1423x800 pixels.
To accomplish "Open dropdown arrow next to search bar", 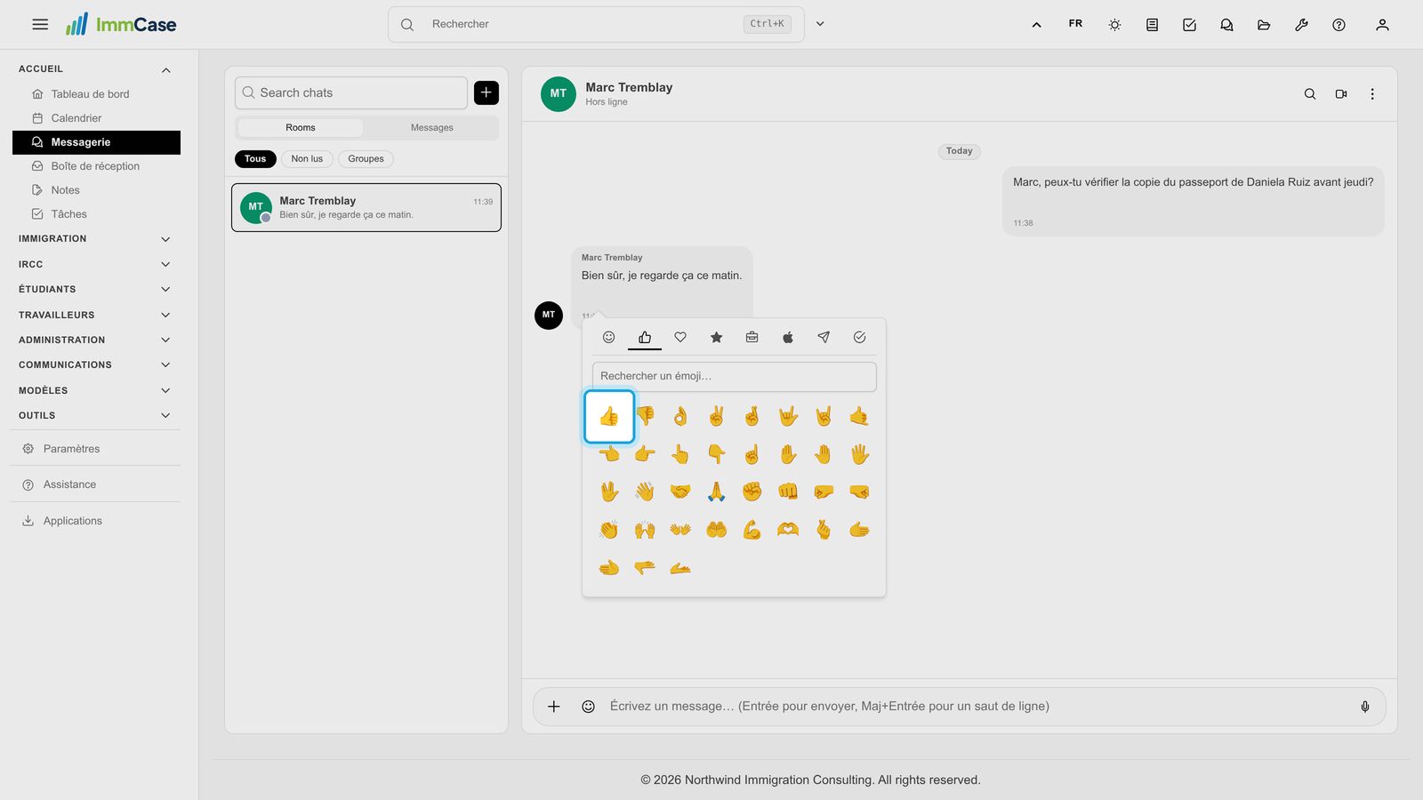I will 820,24.
